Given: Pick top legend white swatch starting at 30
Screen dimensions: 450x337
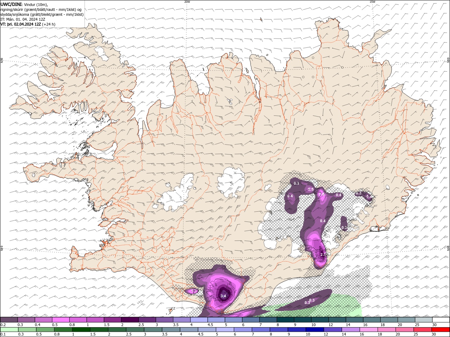Looking at the screenshot, I should coord(441,320).
